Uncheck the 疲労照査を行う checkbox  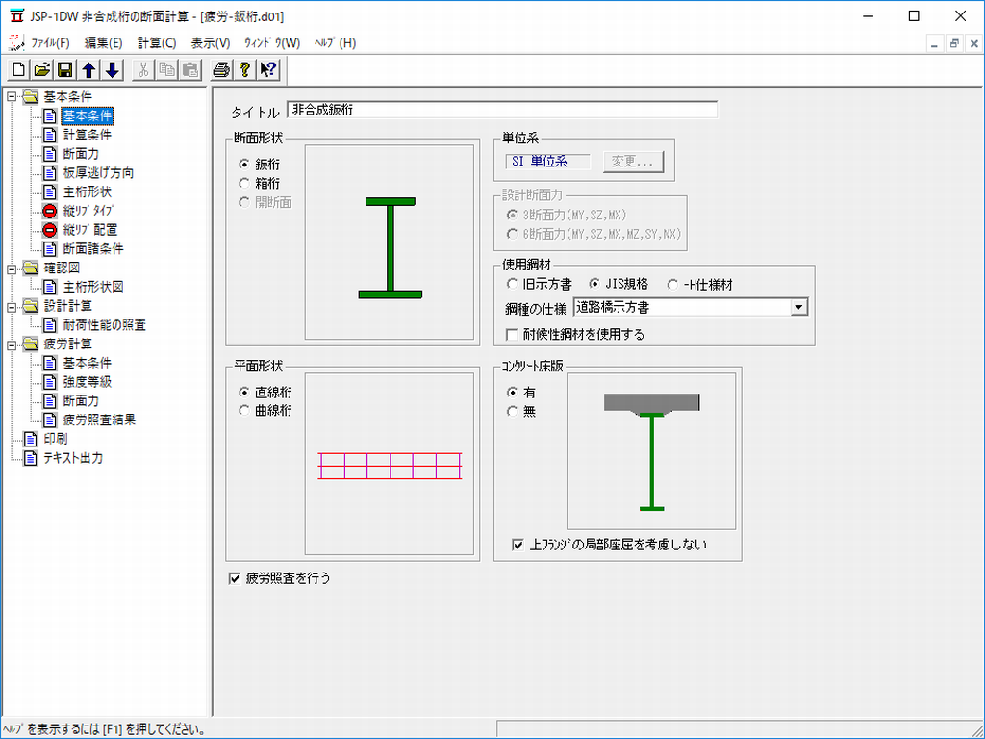point(234,578)
